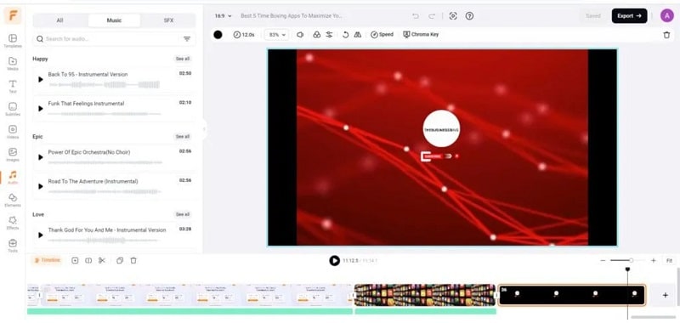Click the project title field
This screenshot has width=680, height=323.
coord(292,16)
